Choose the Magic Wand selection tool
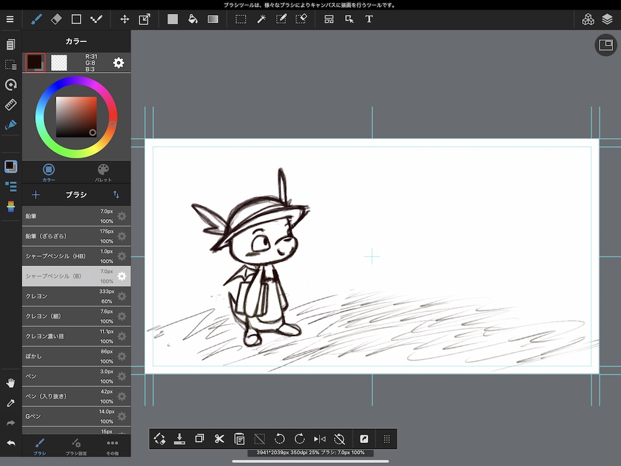The image size is (621, 466). coord(261,19)
